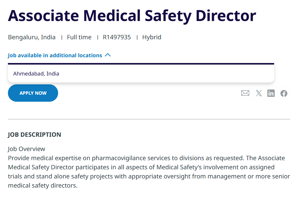Click the round Facebook logo
307x197 pixels.
(284, 93)
